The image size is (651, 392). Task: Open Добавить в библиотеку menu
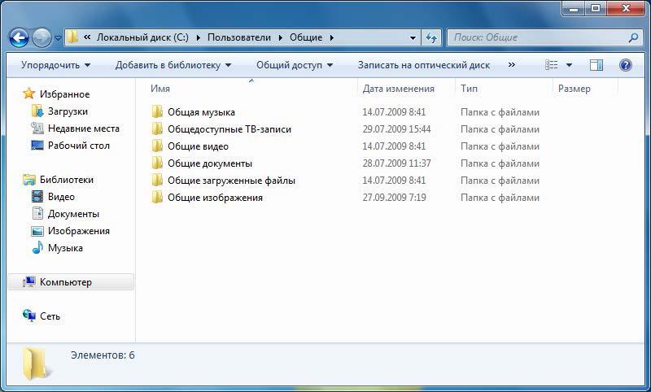(x=173, y=65)
